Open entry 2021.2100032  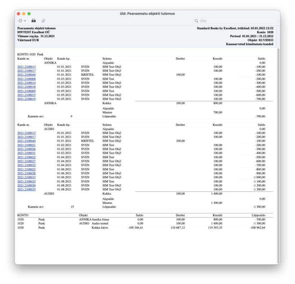[26, 165]
